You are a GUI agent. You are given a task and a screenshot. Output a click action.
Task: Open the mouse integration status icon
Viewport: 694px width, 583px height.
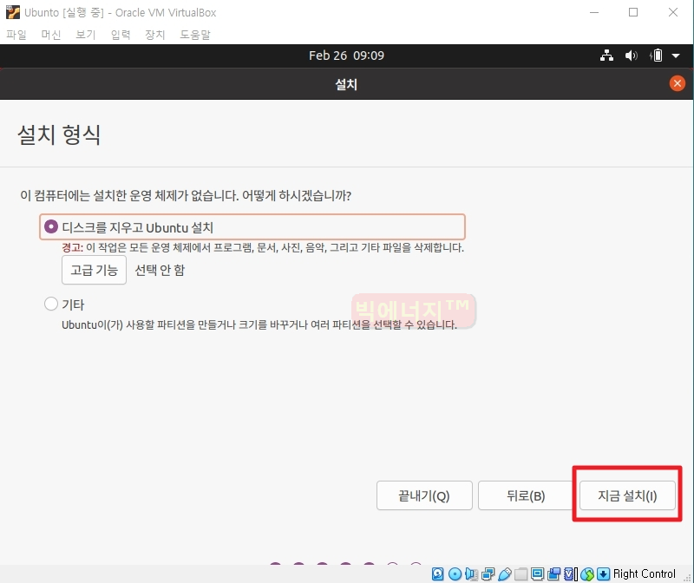pyautogui.click(x=587, y=574)
